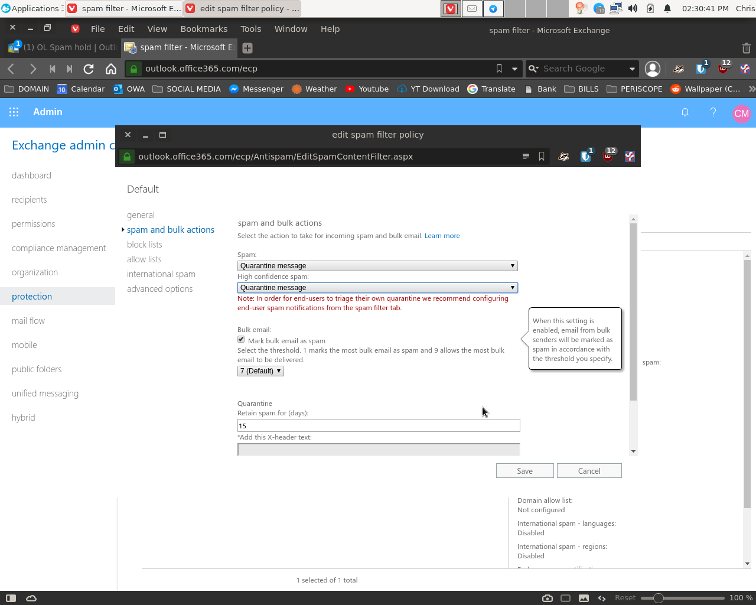Open the Telegram taskbar icon

493,8
